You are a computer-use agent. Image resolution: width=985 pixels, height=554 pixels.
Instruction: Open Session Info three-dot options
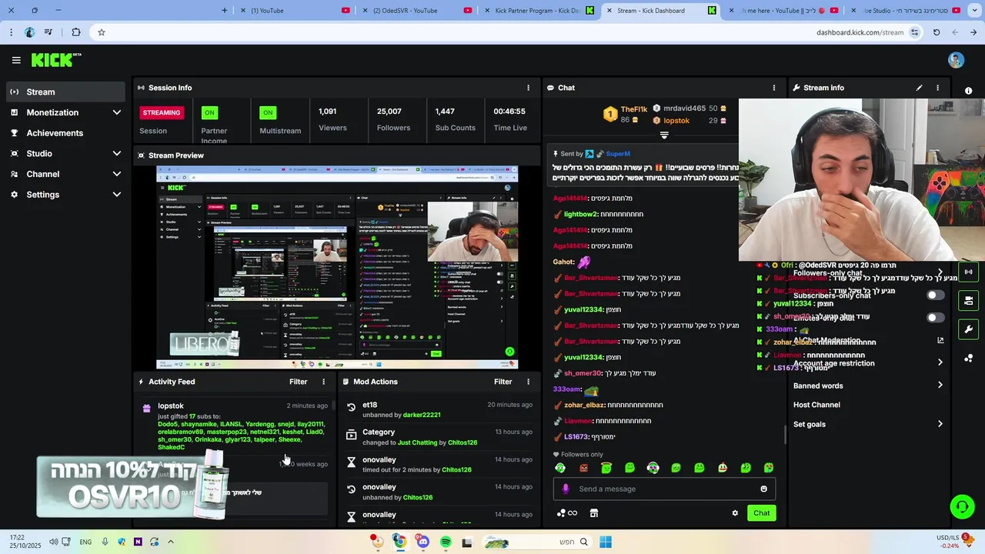(528, 88)
